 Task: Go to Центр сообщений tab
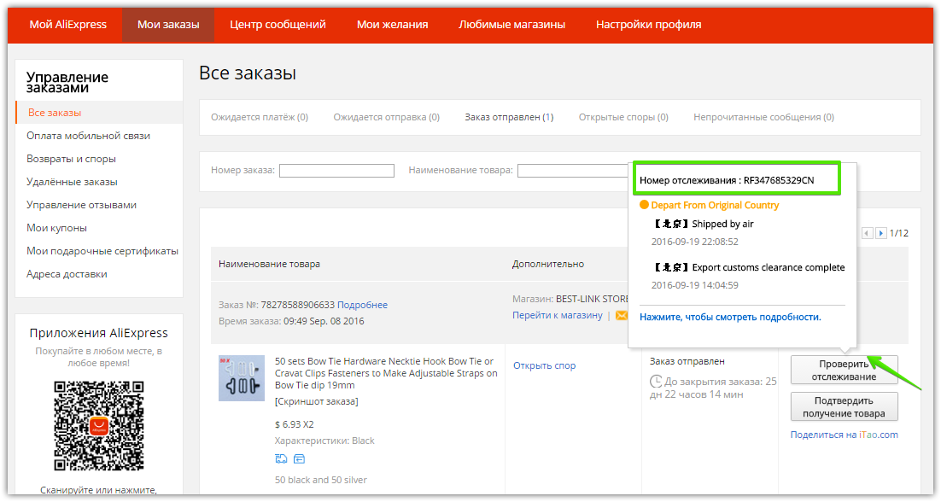[x=278, y=25]
